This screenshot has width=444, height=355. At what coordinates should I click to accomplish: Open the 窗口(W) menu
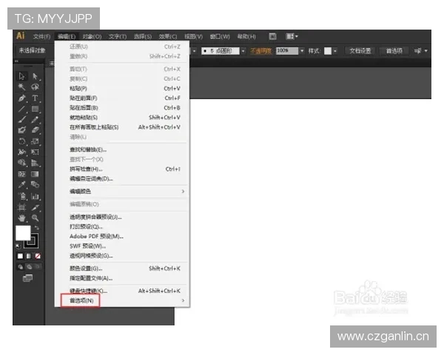tap(220, 36)
